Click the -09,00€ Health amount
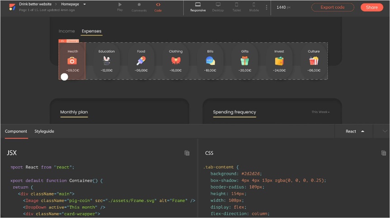390x218 pixels. (73, 70)
